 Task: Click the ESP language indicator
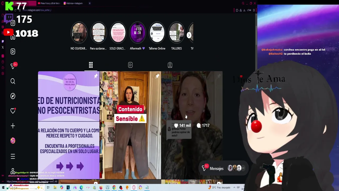238,188
